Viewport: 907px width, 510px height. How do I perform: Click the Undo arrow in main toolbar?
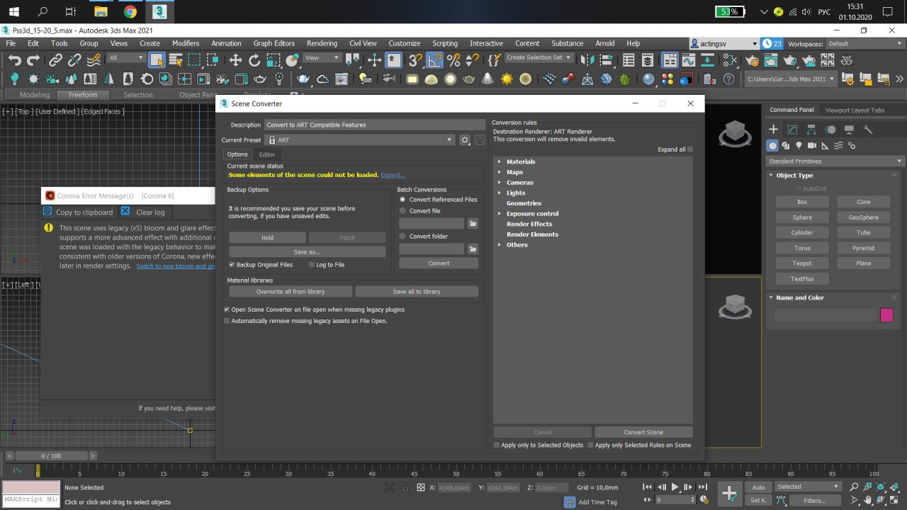click(14, 60)
